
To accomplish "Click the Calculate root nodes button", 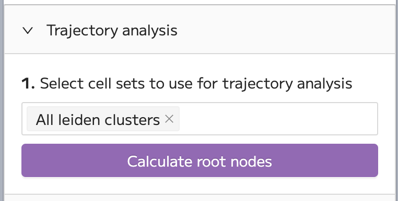I will point(200,160).
